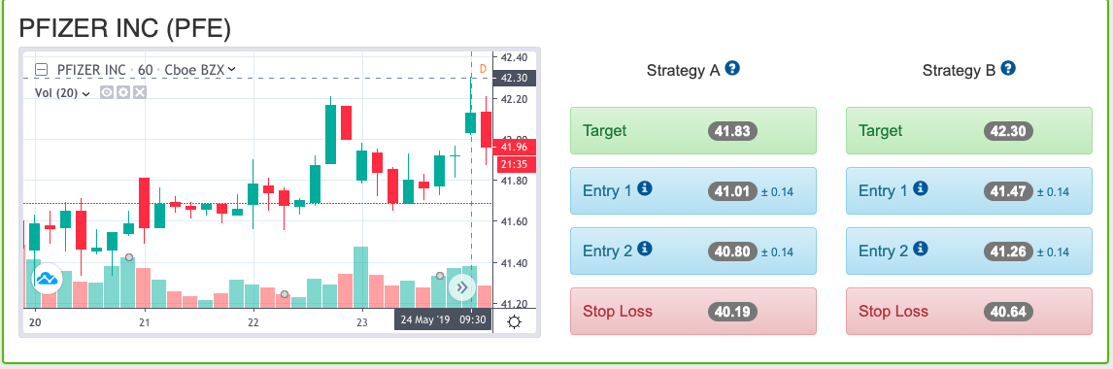
Task: Click the TradingView cloud logo
Action: tap(48, 280)
